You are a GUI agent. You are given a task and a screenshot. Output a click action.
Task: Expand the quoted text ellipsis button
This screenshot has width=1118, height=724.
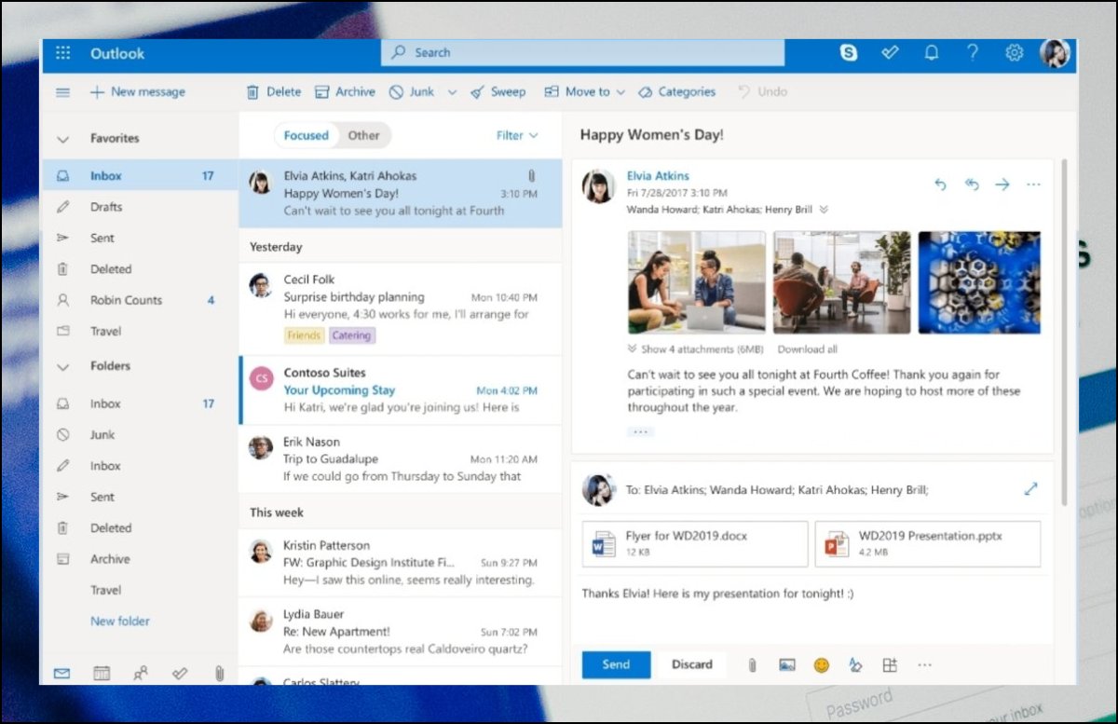tap(640, 432)
